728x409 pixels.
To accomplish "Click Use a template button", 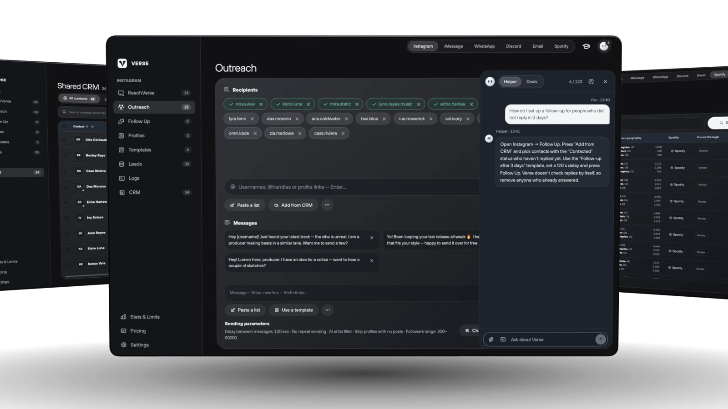I will pyautogui.click(x=294, y=310).
